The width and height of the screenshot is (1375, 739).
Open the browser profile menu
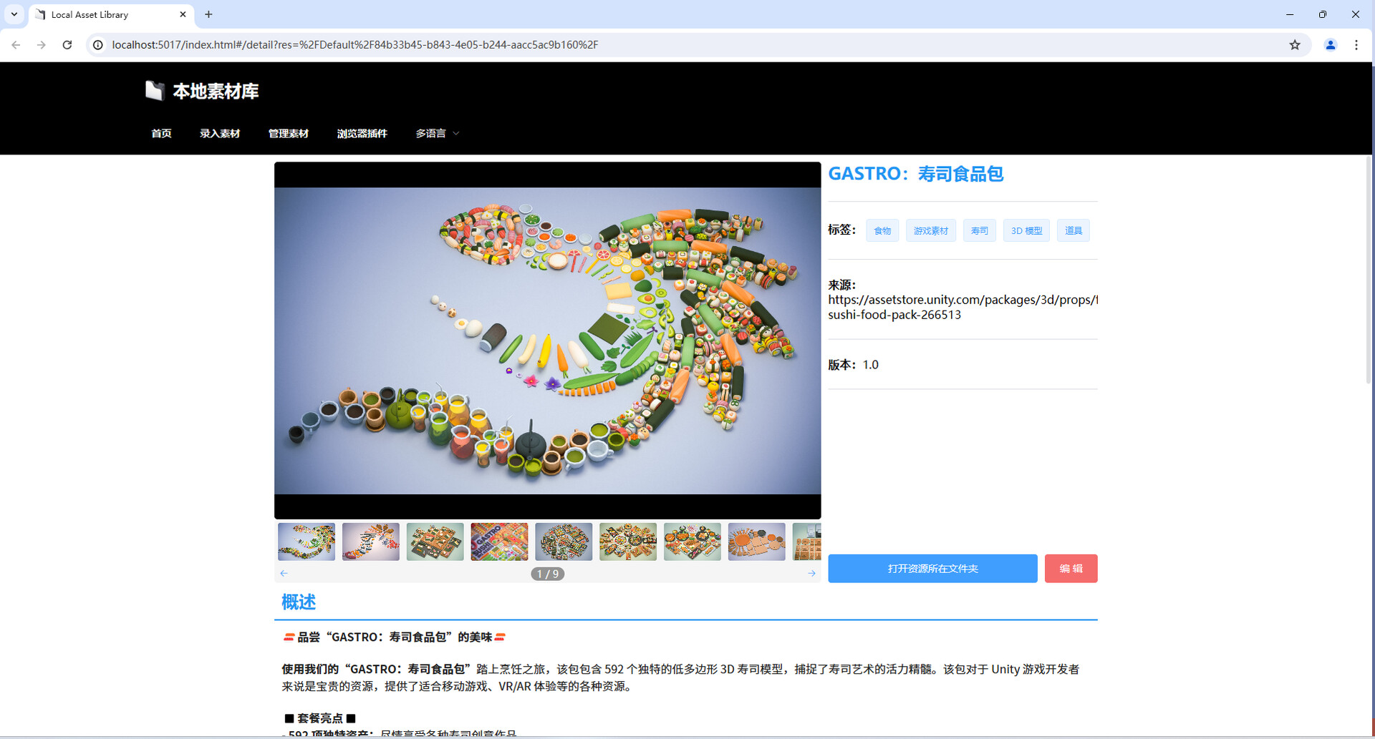point(1331,45)
